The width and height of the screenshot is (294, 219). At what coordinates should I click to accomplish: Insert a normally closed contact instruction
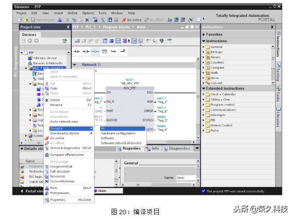[86, 51]
